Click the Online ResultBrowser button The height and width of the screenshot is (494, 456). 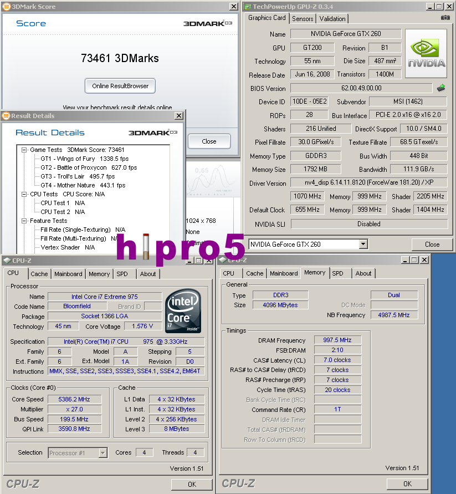[120, 86]
